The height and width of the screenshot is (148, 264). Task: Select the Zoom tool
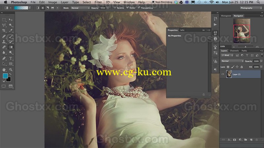pyautogui.click(x=11, y=69)
